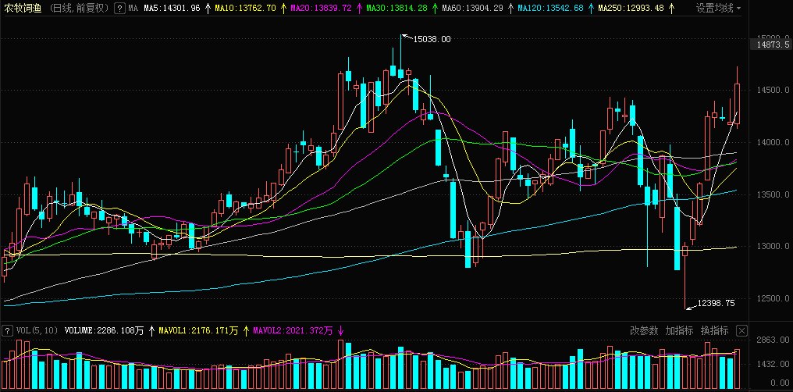The image size is (793, 392).
Task: Click the magenta down arrow after MAVOL2
Action: click(340, 331)
